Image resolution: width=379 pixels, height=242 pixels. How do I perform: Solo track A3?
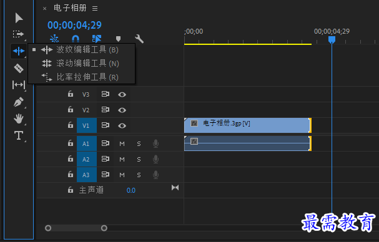click(x=139, y=175)
